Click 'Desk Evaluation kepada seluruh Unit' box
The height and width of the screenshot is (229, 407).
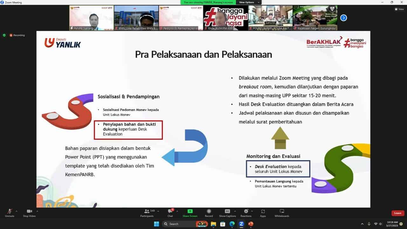coord(278,169)
